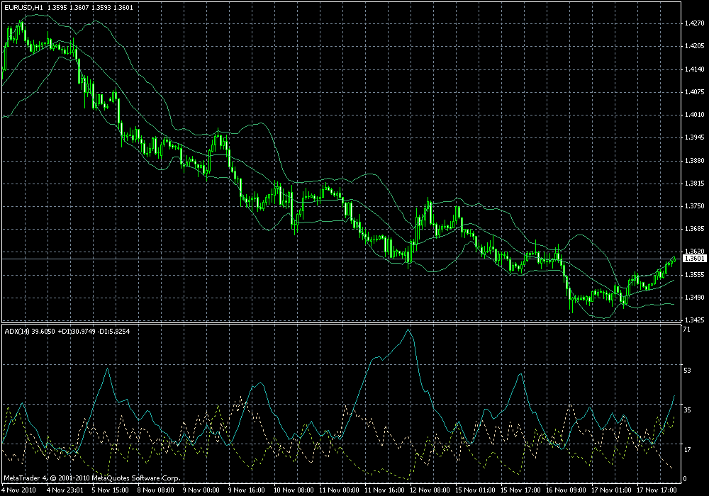Click the 1.4010 price level label

pos(695,115)
